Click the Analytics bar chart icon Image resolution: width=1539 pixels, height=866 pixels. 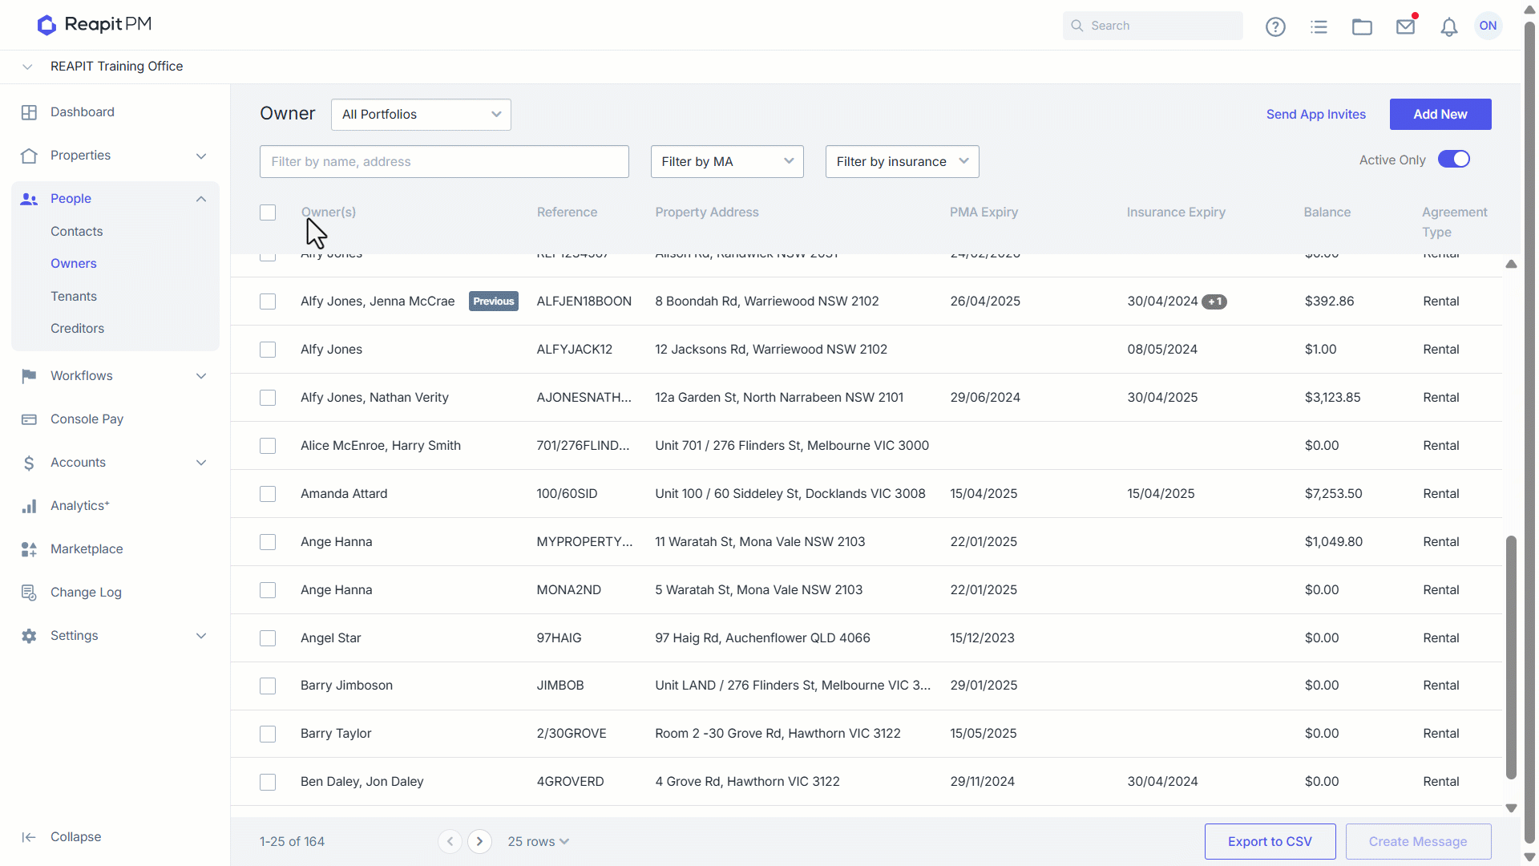coord(29,506)
